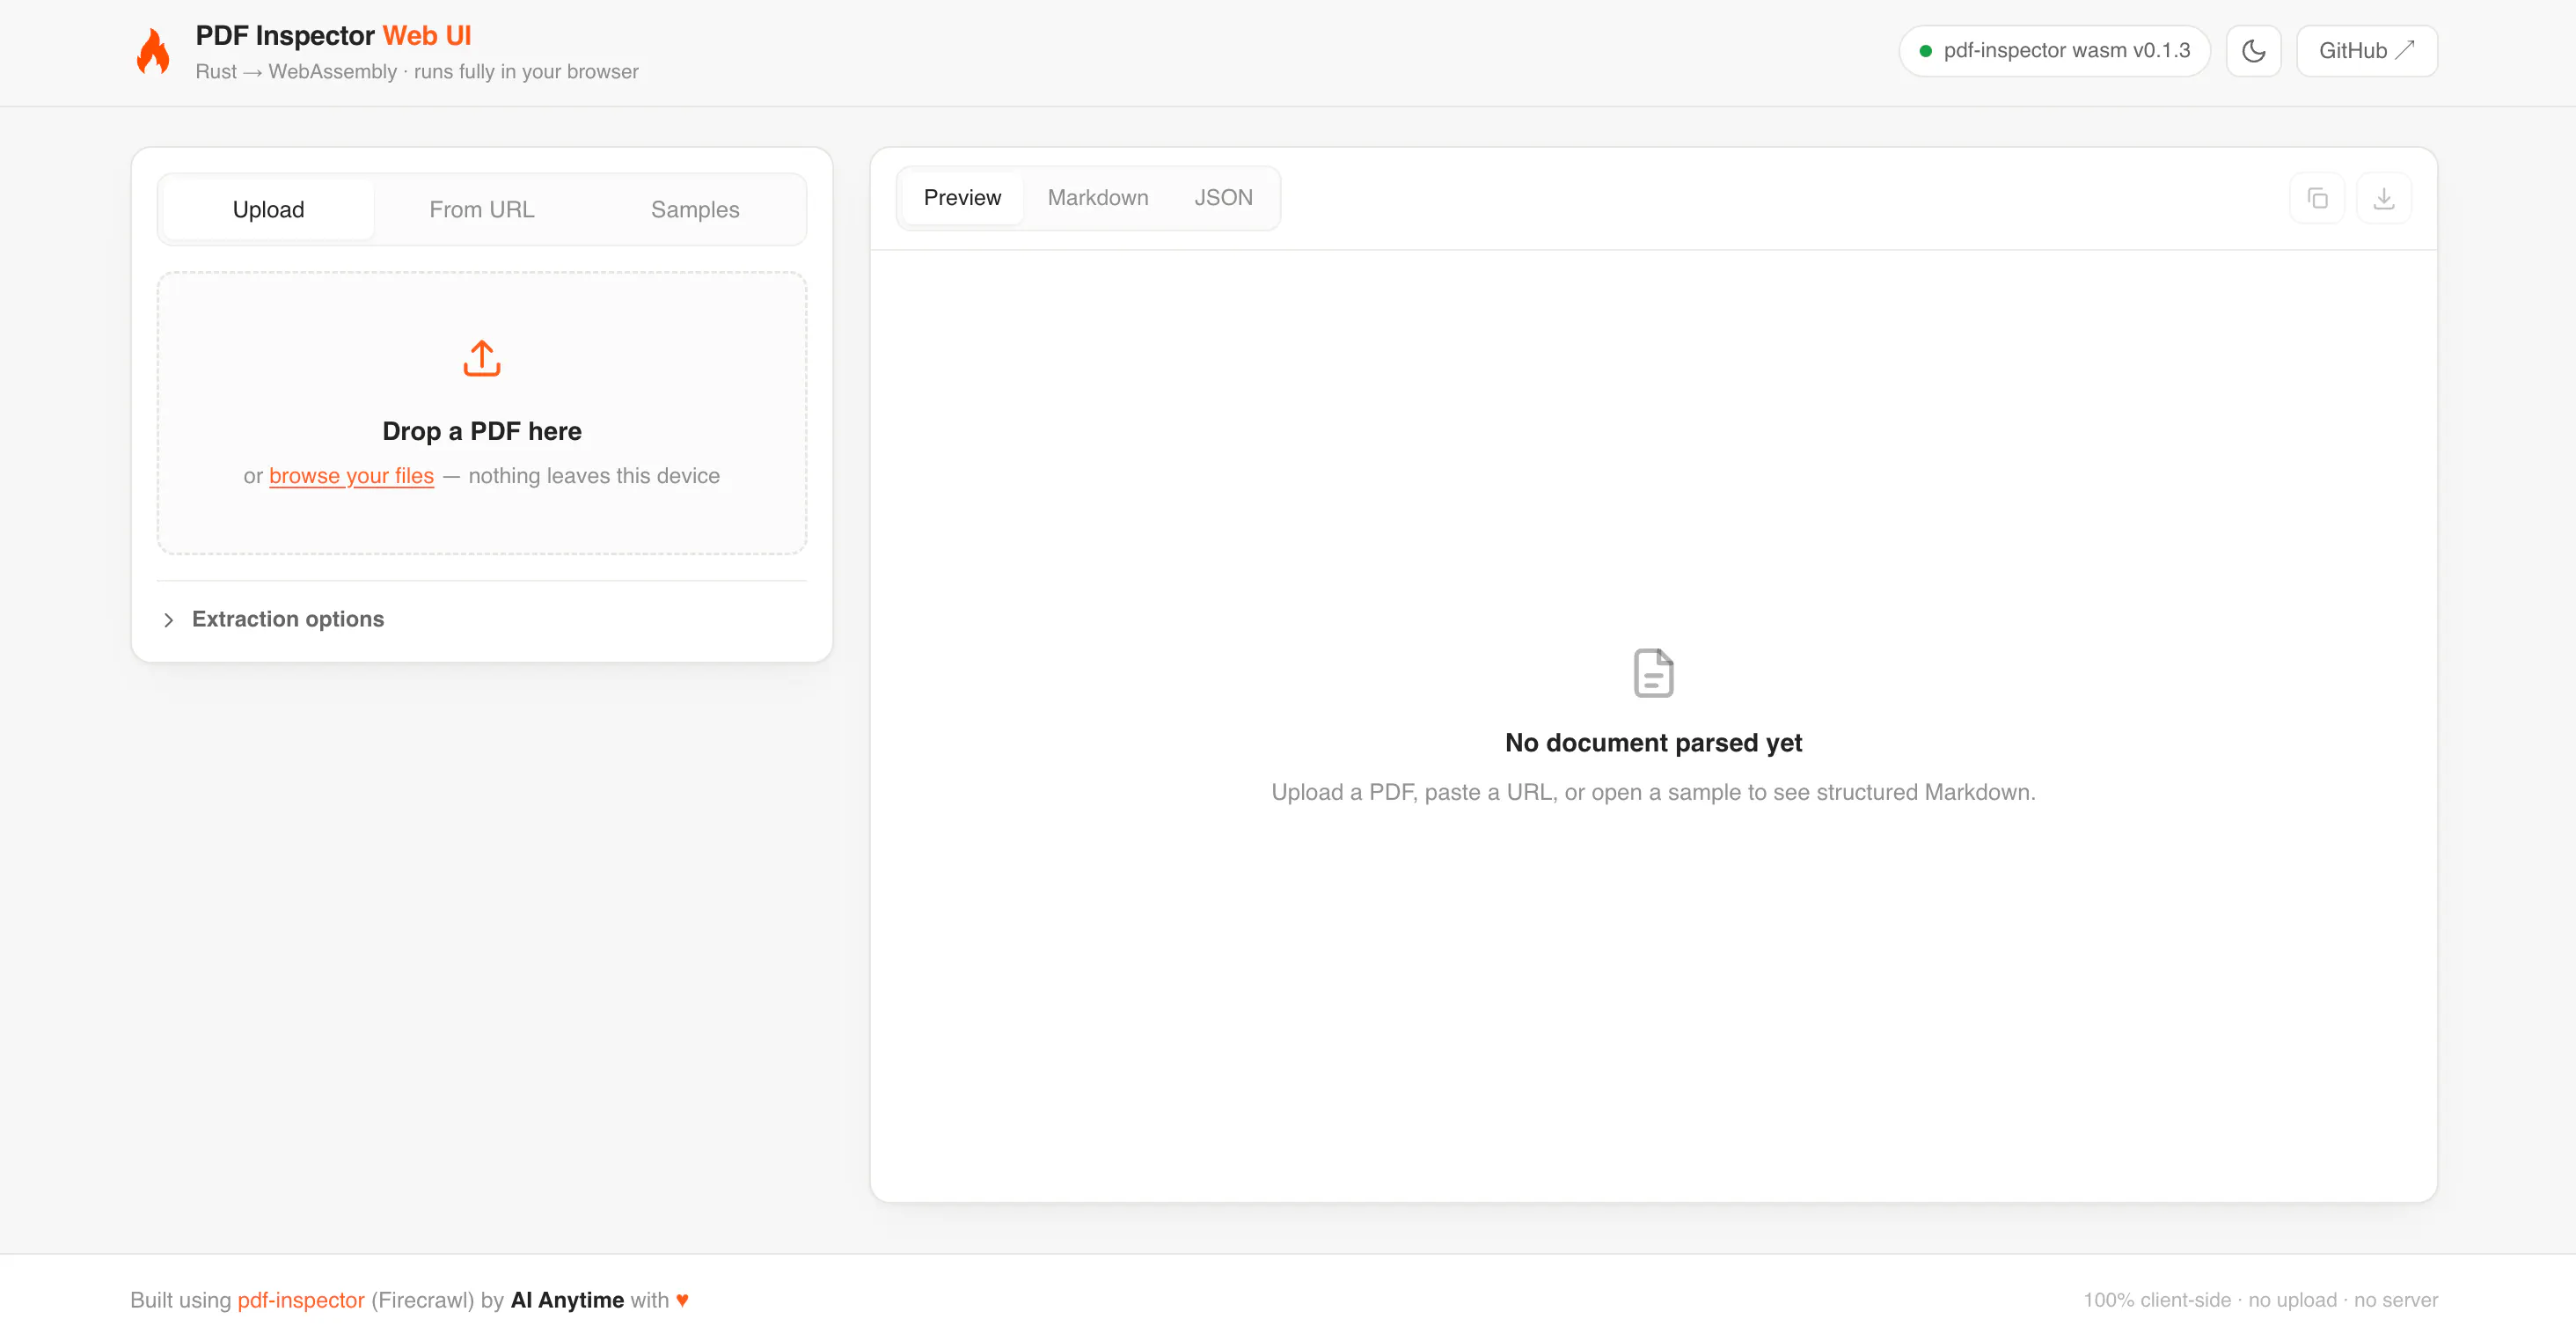Switch to the Markdown tab

(1098, 198)
